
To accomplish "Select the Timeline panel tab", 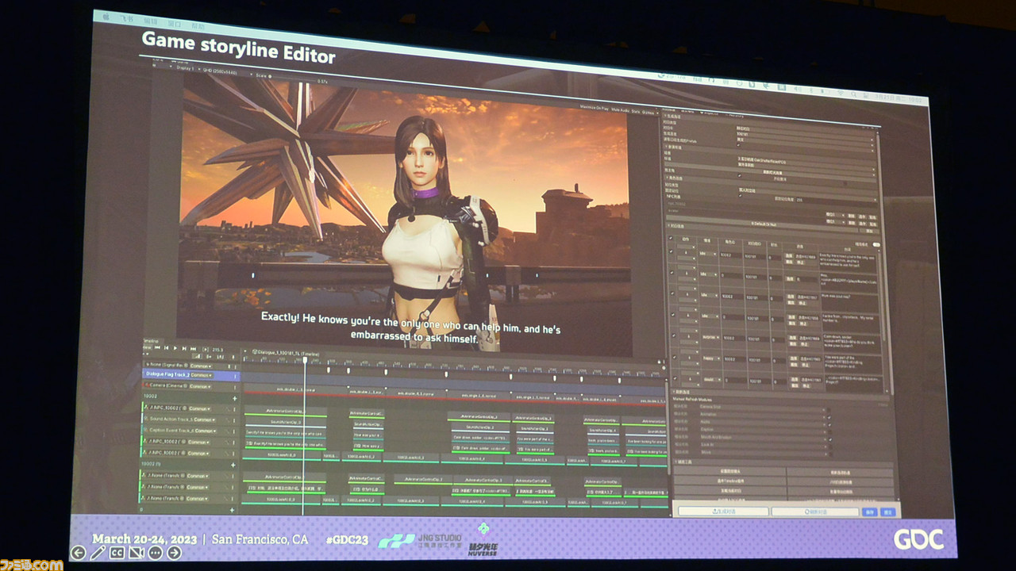I will [150, 341].
